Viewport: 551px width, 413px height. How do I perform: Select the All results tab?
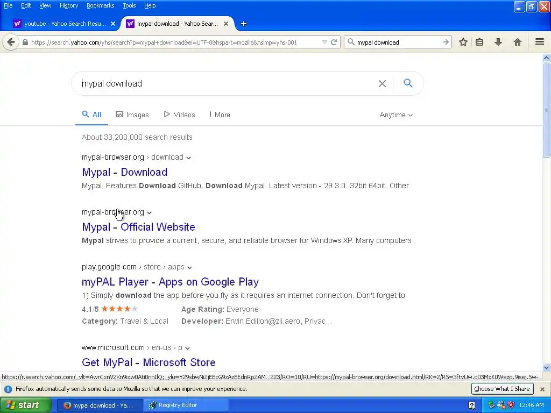[x=91, y=115]
